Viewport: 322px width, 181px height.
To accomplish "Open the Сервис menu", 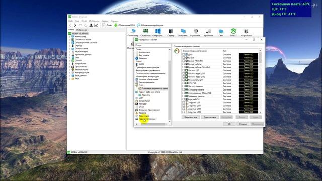I will click(105, 21).
